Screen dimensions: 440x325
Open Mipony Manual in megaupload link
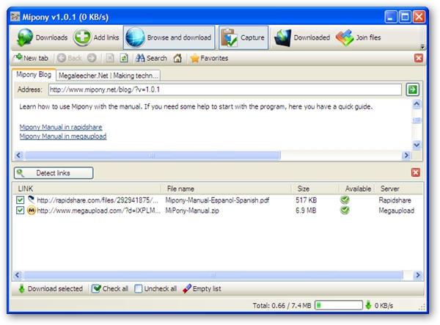[63, 136]
